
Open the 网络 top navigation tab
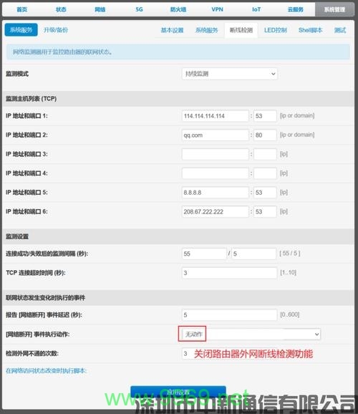pos(100,9)
